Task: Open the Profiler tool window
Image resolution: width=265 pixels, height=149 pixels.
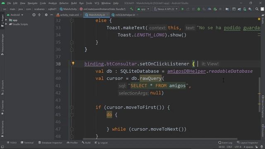Action: tap(72, 143)
